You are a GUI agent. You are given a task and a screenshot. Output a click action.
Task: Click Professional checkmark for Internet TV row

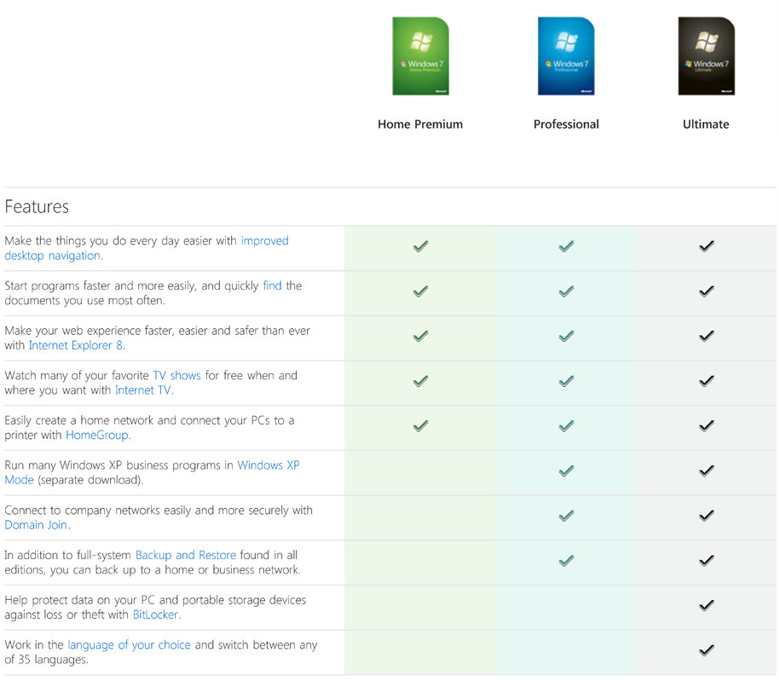[x=566, y=381]
